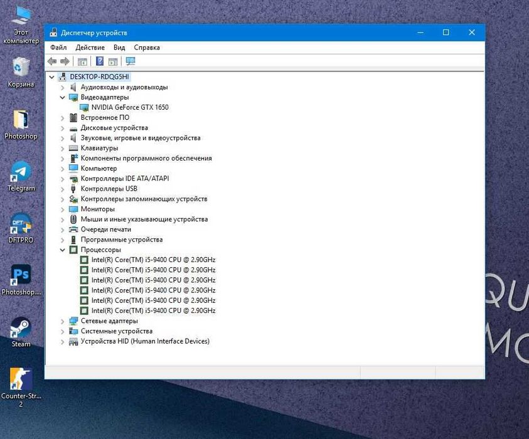The height and width of the screenshot is (439, 529).
Task: Click the Device Manager title bar icon
Action: pos(53,33)
